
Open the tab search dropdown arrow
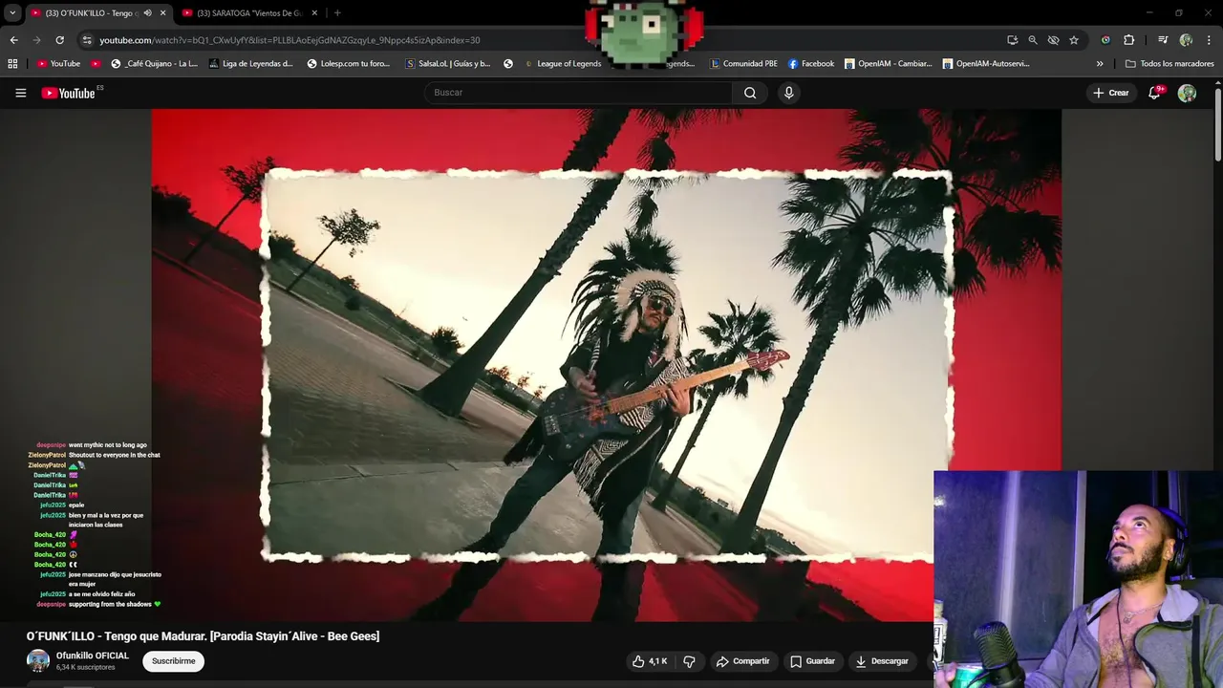pos(12,13)
